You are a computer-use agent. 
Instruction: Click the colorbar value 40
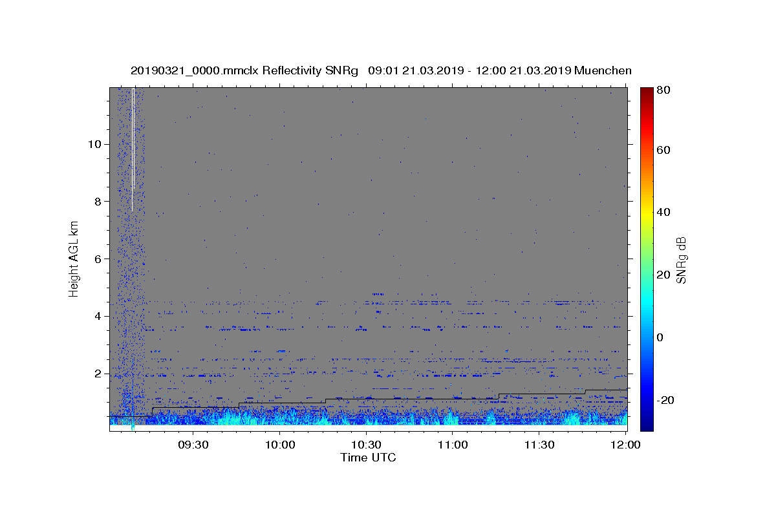(663, 212)
